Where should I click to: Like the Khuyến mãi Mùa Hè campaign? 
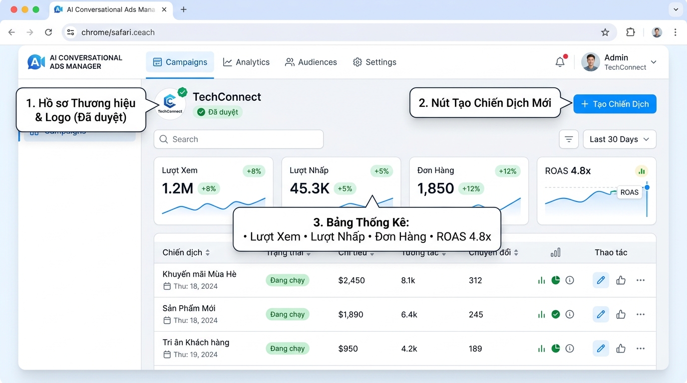coord(621,280)
